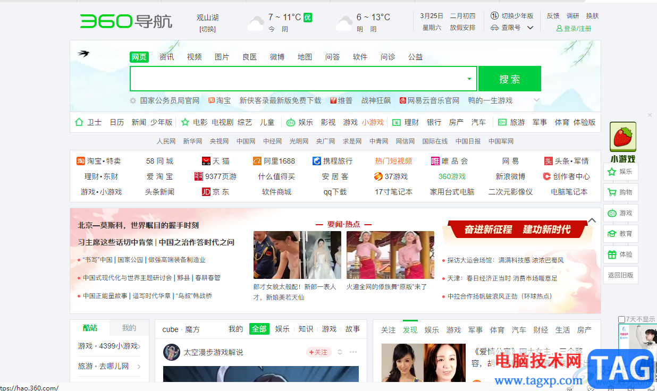The height and width of the screenshot is (391, 657).
Task: Open the feed sort arrows for 太空漫步游戏解说
Action: coord(340,352)
